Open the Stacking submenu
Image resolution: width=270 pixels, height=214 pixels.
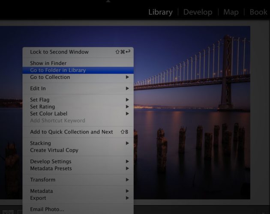(x=78, y=143)
